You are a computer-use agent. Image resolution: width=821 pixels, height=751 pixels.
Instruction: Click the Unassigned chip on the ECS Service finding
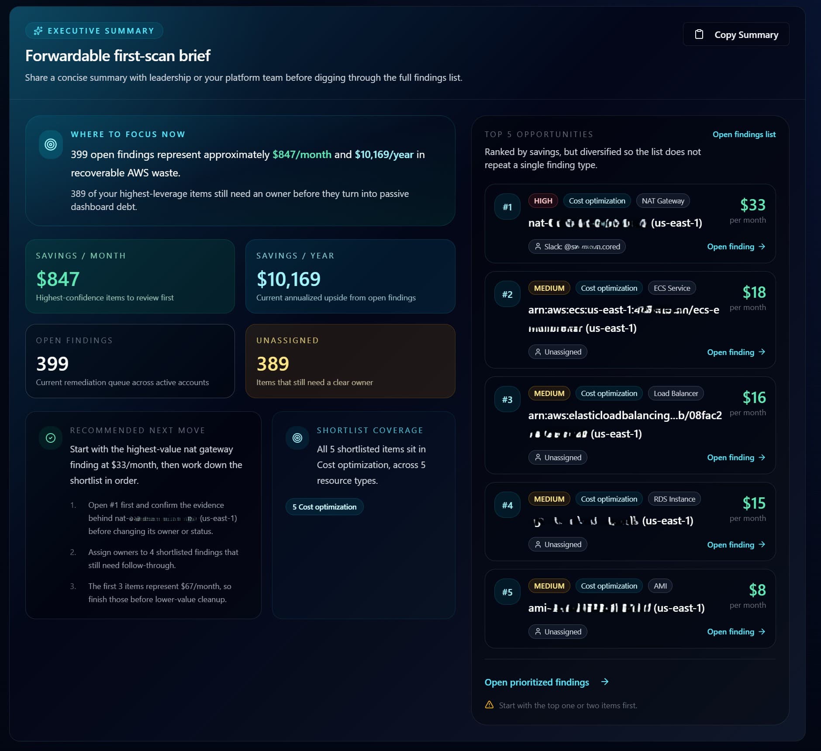pos(558,352)
